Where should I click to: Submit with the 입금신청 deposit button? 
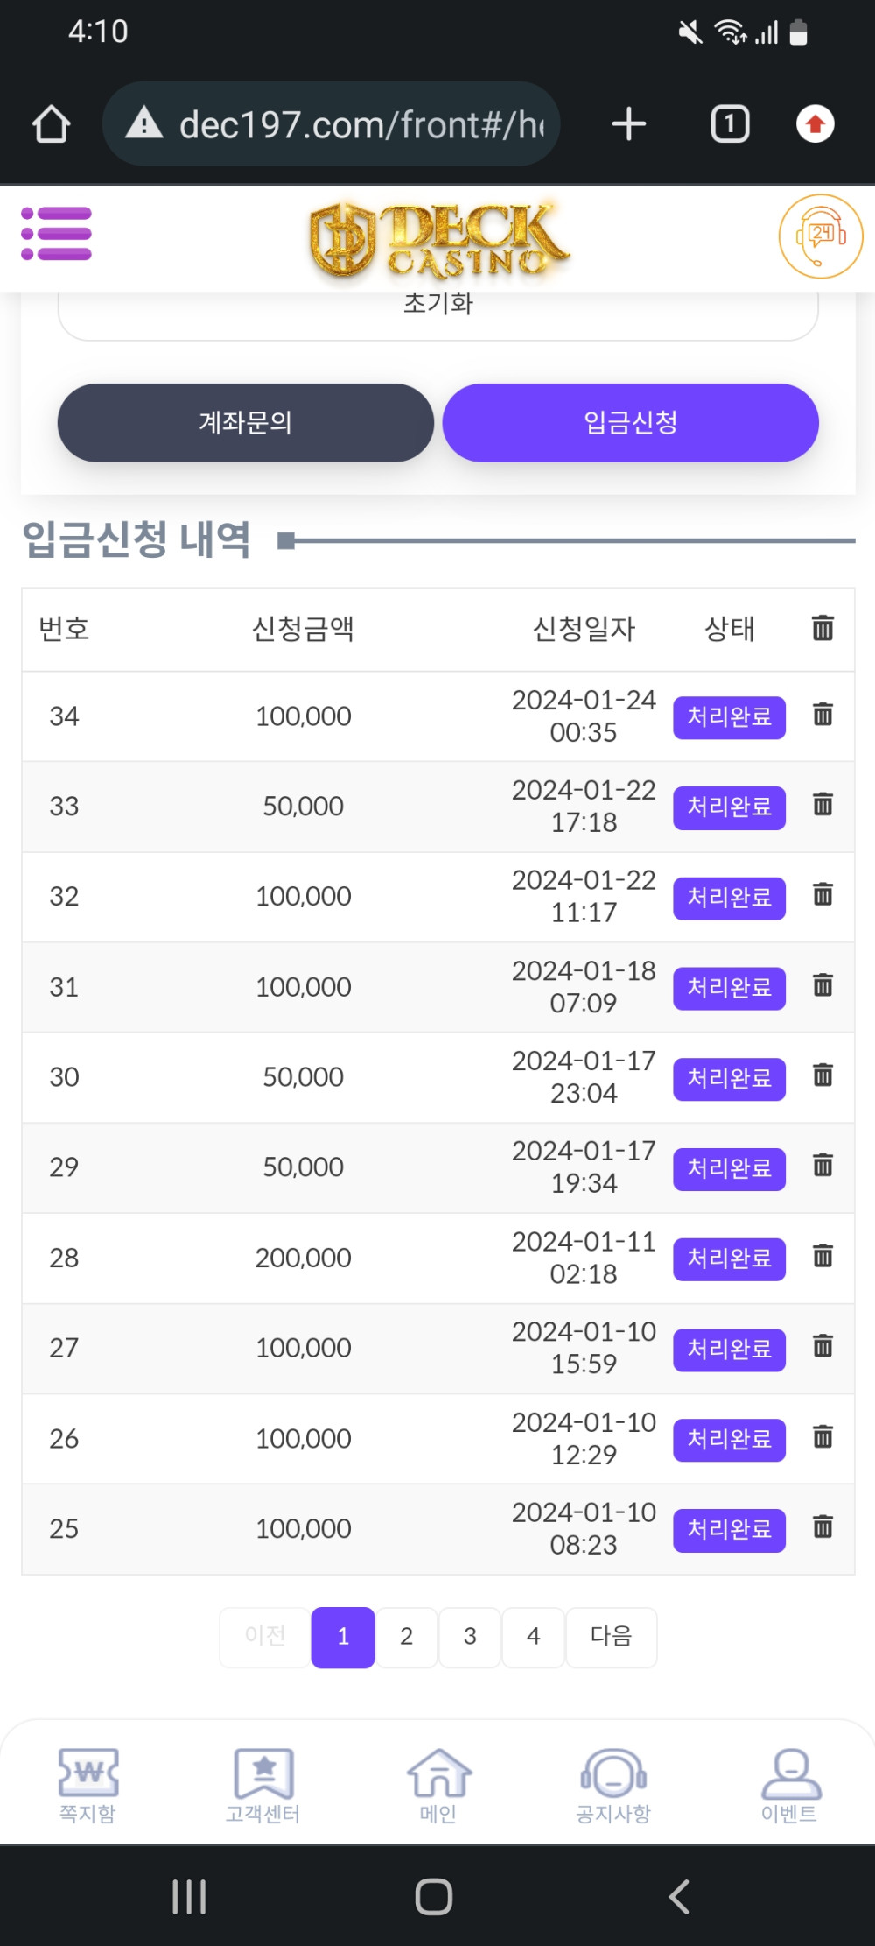630,423
